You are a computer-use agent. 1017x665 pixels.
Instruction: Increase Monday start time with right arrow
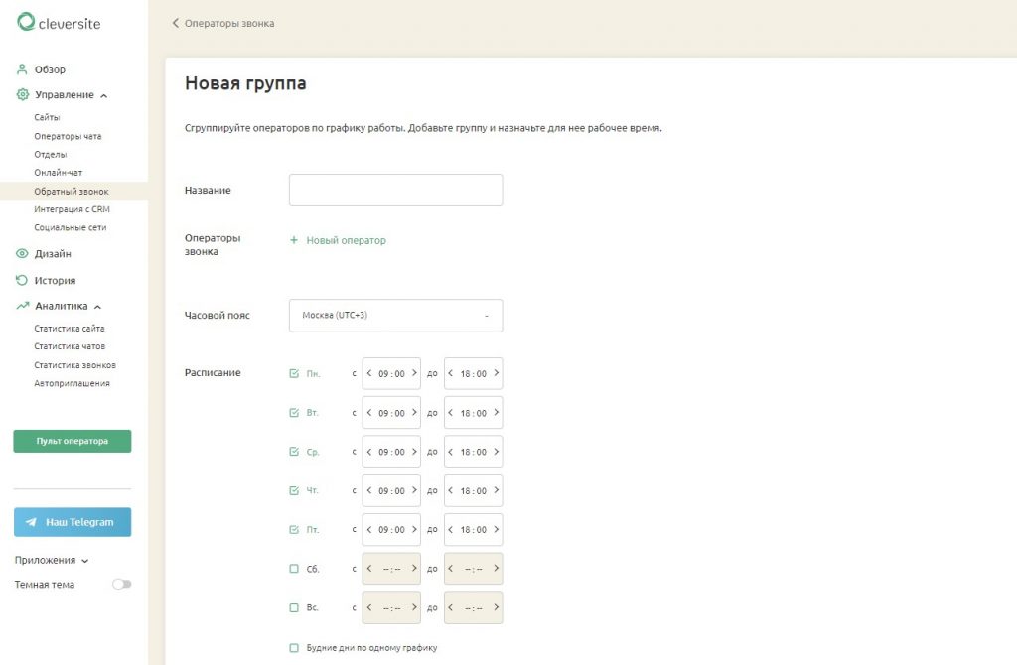tap(414, 373)
